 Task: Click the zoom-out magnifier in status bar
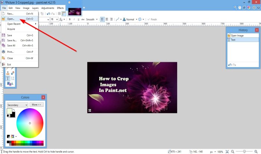(x=233, y=152)
